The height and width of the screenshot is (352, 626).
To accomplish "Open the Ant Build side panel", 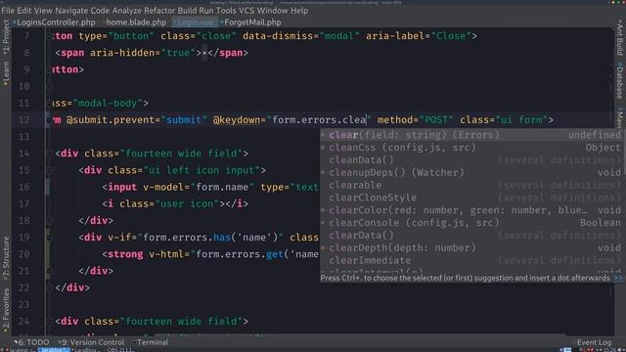I will (x=620, y=39).
